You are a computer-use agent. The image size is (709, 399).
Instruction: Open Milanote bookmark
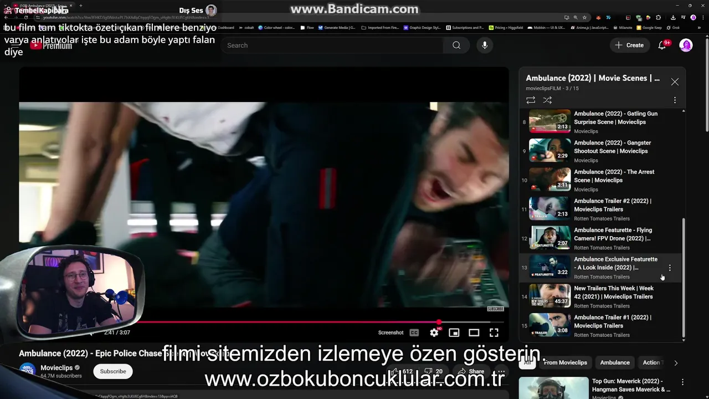coord(623,28)
